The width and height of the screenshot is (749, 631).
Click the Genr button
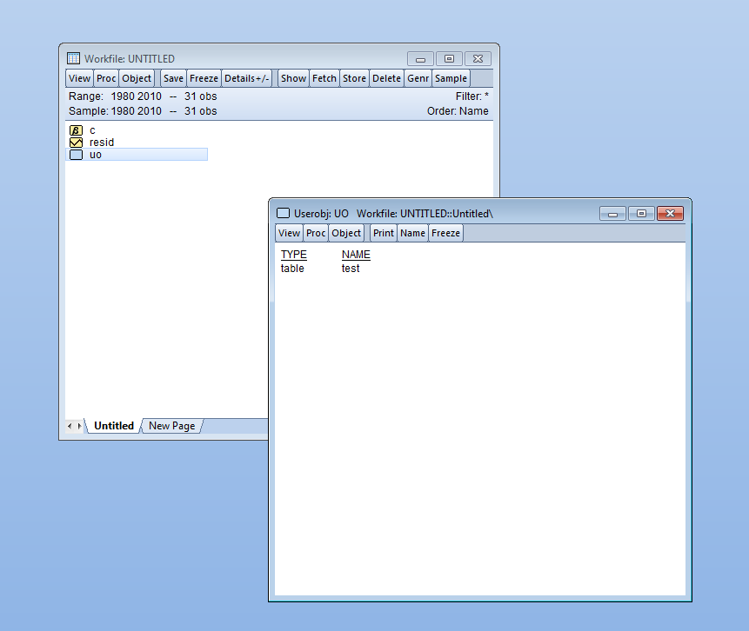pos(418,78)
